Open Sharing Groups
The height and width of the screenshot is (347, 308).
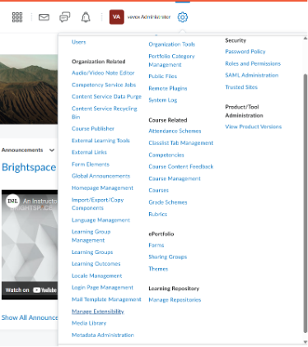168,257
